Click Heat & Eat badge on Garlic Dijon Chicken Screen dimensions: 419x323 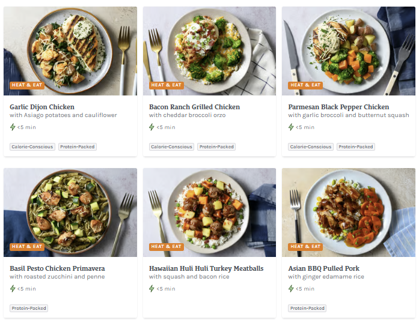(x=27, y=85)
